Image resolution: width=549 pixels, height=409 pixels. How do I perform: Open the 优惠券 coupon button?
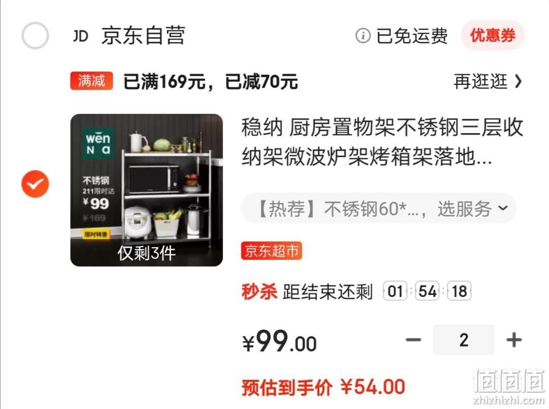(x=493, y=36)
